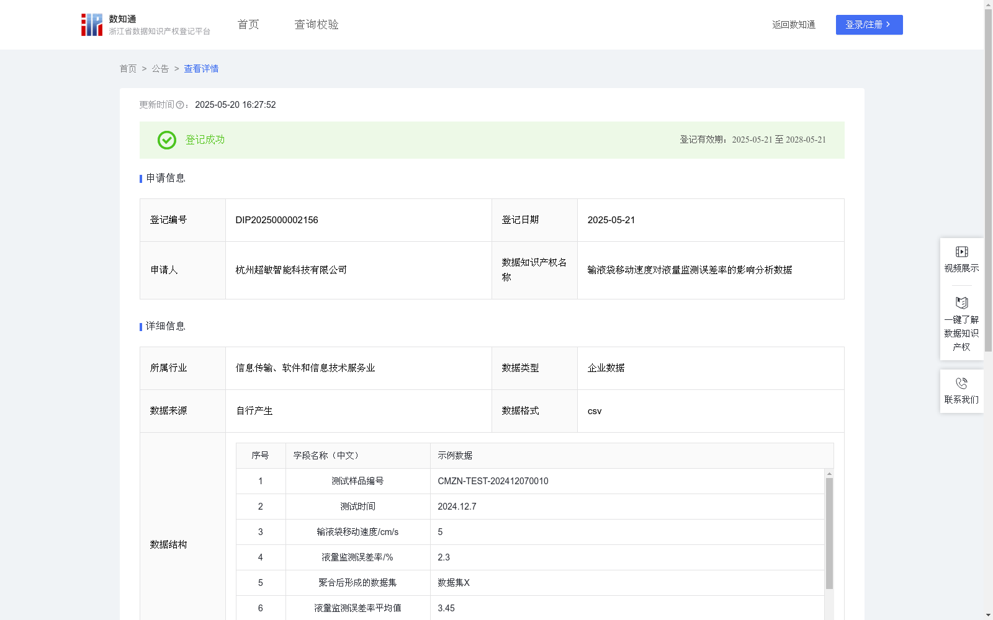Click the arrow icon inside 登录/注册 button
The image size is (993, 620).
(887, 25)
